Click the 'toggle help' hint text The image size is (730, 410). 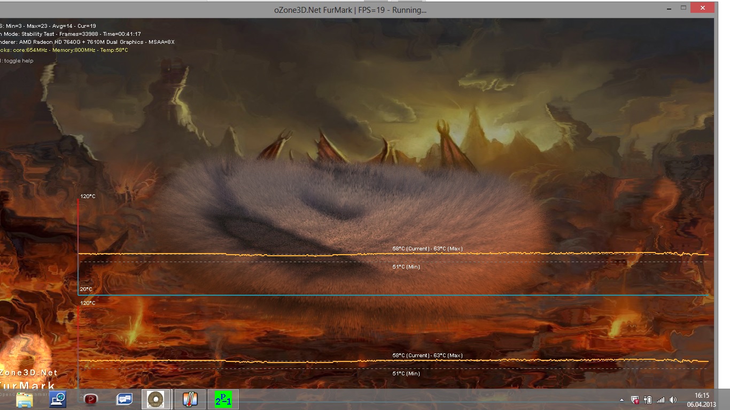tap(18, 61)
